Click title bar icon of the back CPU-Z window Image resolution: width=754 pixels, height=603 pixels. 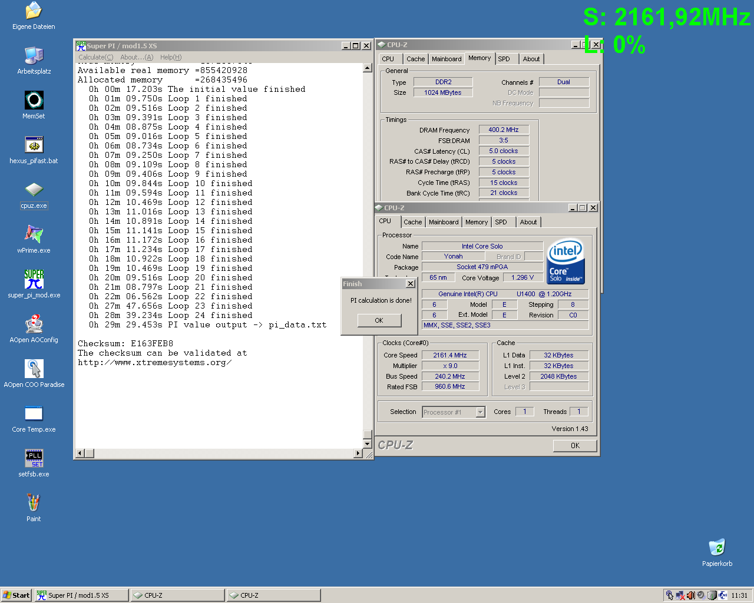(381, 45)
